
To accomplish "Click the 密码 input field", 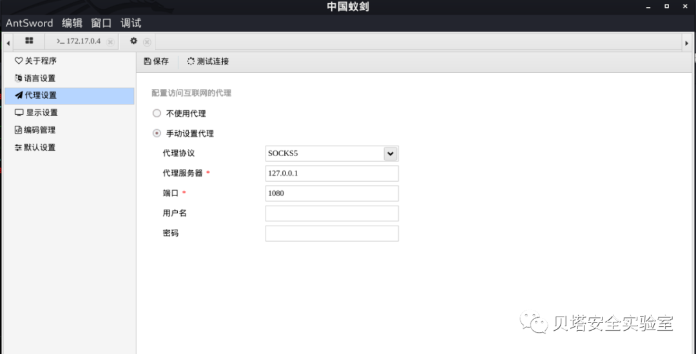I will tap(332, 233).
